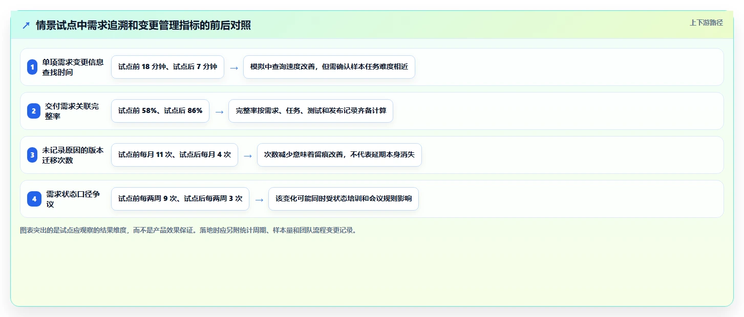Image resolution: width=744 pixels, height=317 pixels.
Task: Click the number 4 badge
Action: [34, 199]
